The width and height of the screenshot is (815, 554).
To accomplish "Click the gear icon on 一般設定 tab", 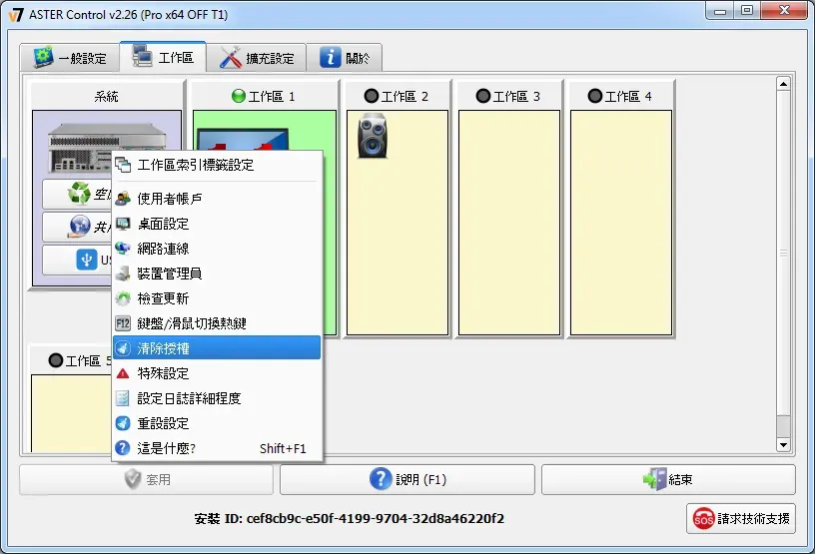I will pyautogui.click(x=43, y=57).
